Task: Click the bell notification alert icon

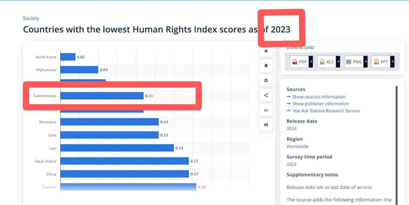Action: tap(266, 66)
